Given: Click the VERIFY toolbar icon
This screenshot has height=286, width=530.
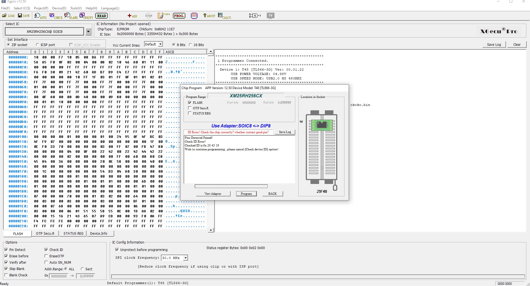Looking at the screenshot, I should 86,16.
